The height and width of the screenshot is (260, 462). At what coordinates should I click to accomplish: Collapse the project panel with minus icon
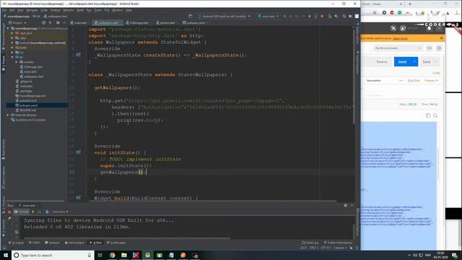pyautogui.click(x=64, y=22)
